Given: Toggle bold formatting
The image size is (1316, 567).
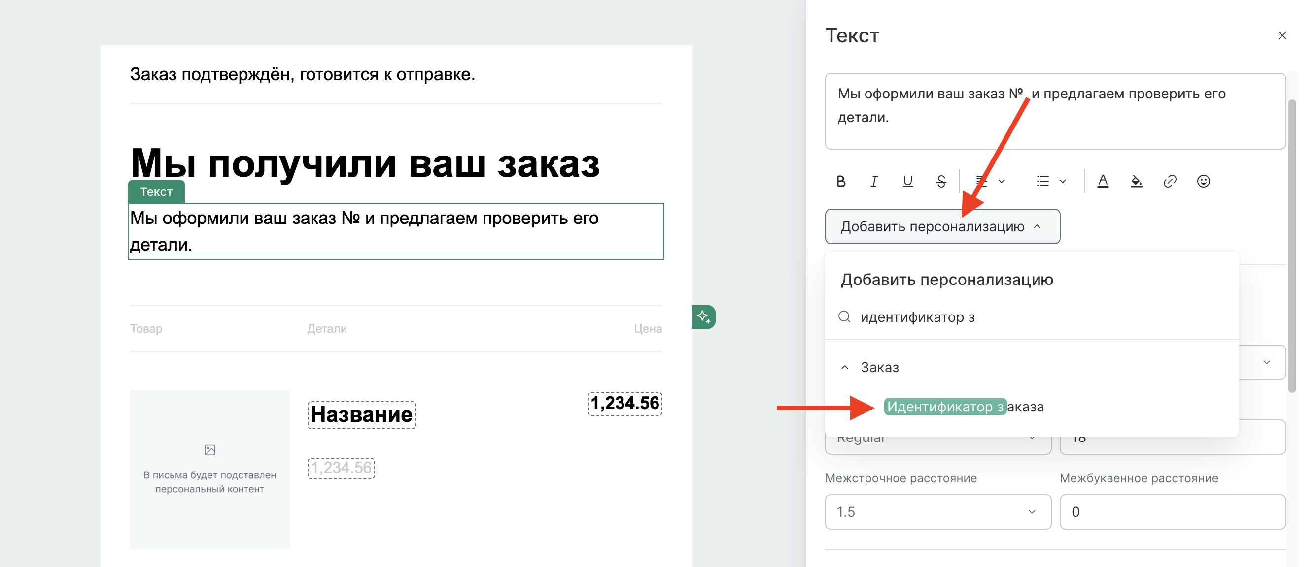Looking at the screenshot, I should click(x=841, y=181).
